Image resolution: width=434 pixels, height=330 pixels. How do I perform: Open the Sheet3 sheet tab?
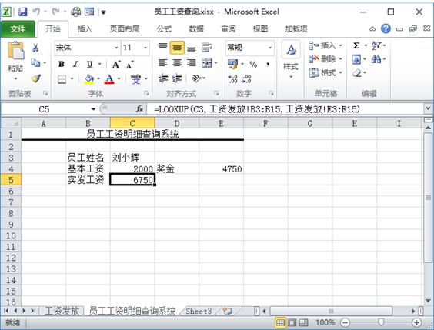[x=199, y=312]
